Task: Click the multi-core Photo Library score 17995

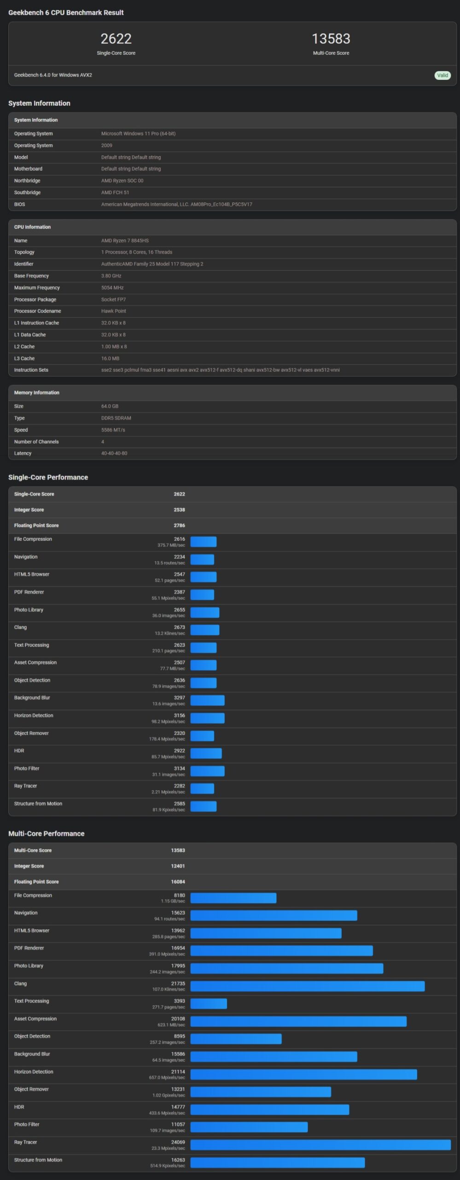Action: point(178,966)
